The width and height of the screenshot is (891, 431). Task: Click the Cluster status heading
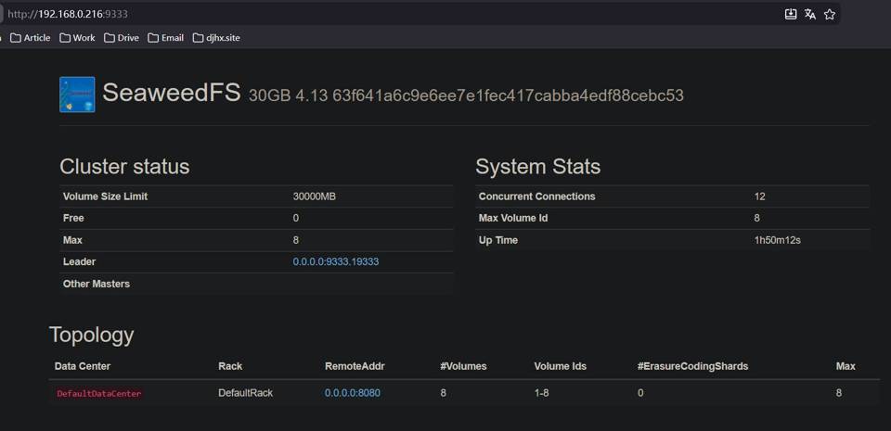124,167
